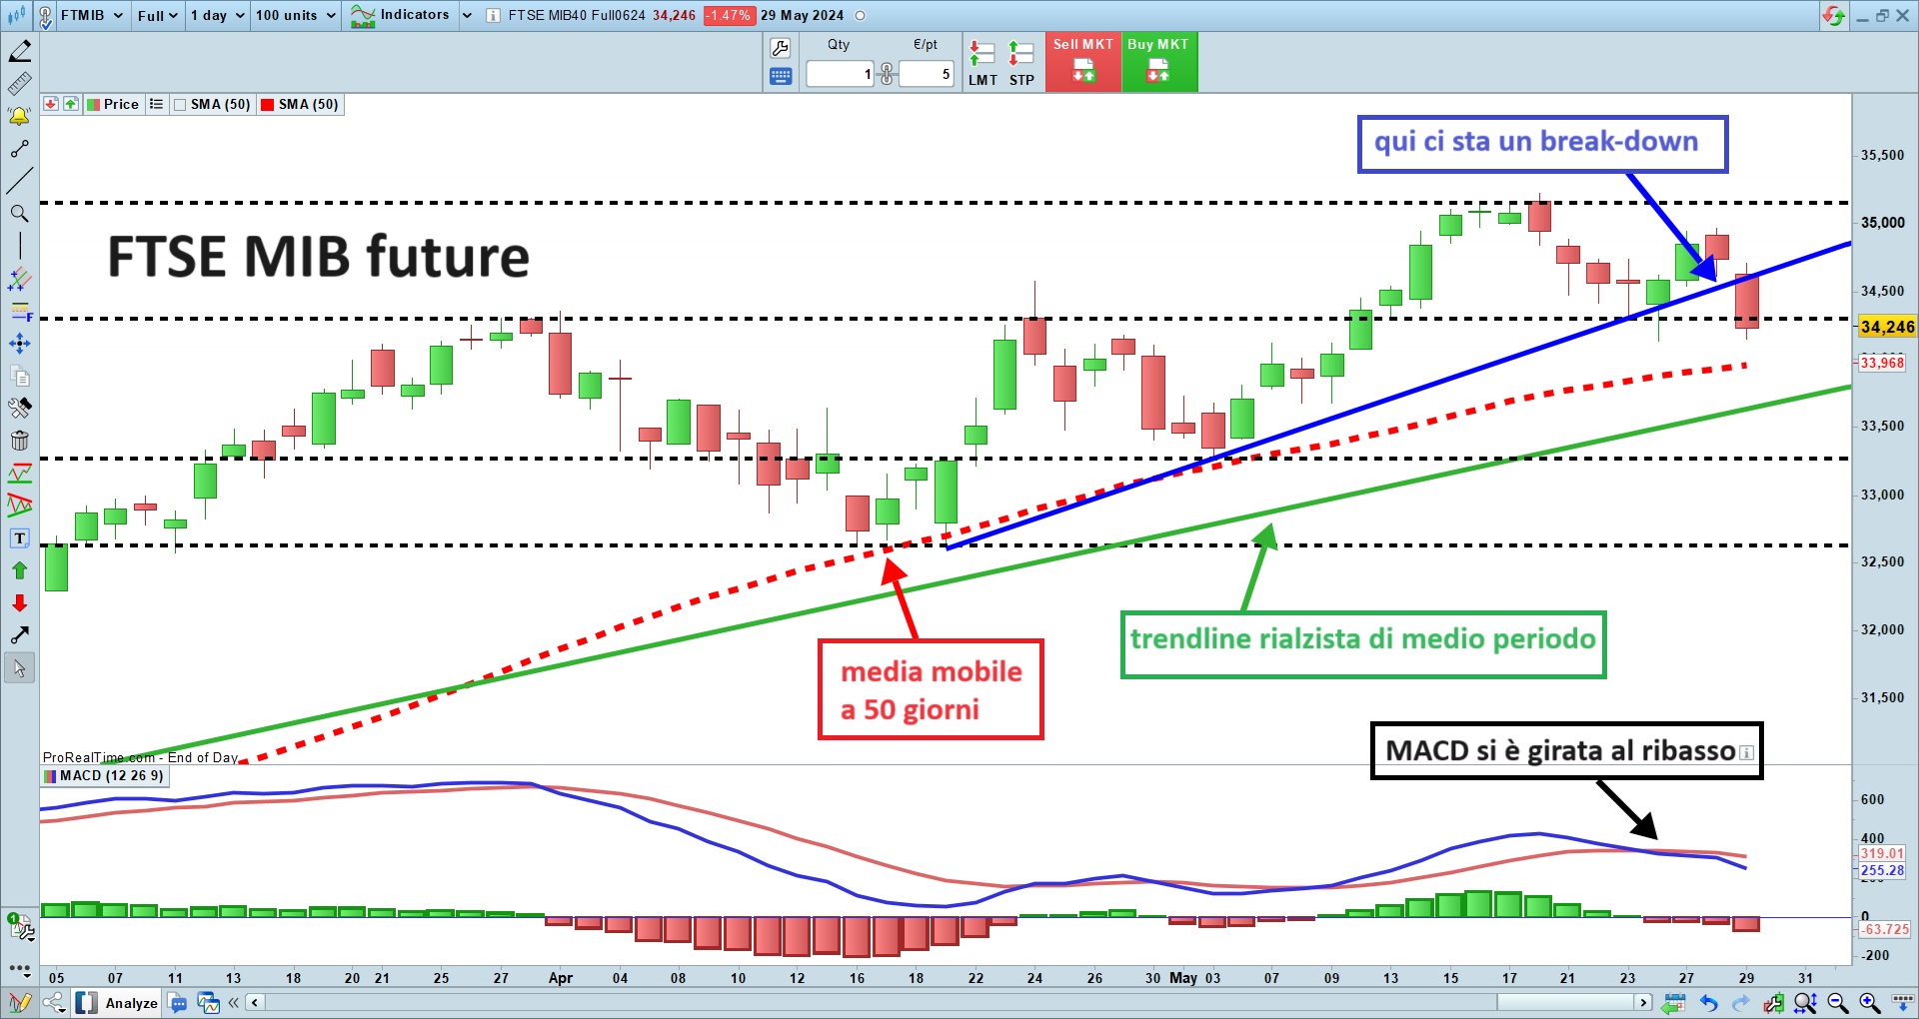Open candlestick chart style settings wrench
This screenshot has width=1919, height=1019.
1773,1003
